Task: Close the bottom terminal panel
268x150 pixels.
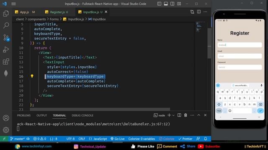Action: (x=205, y=115)
